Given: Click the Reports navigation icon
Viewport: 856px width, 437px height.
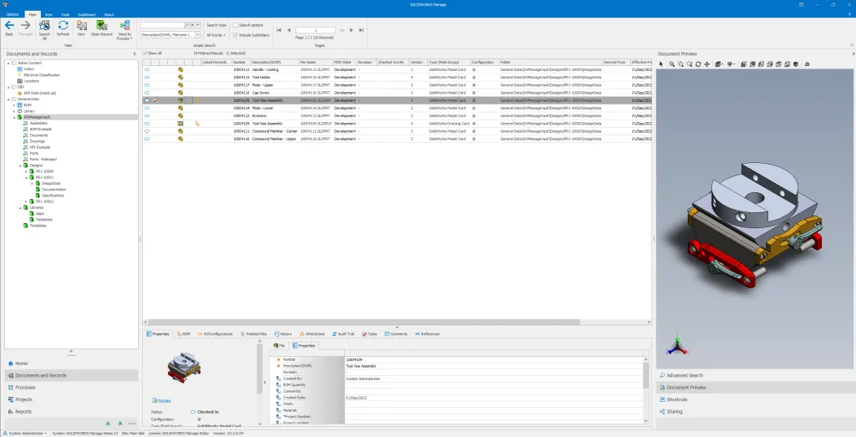Looking at the screenshot, I should tap(10, 411).
